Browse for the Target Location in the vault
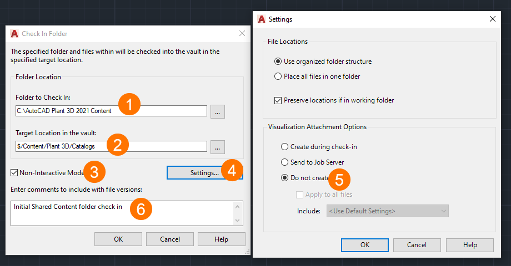 [218, 147]
